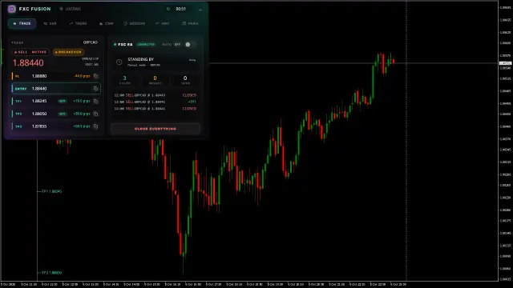Screen dimensions: 513x288
Task: Click the TP3 pips distance value
Action: click(x=82, y=126)
